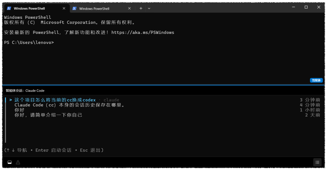Open the list menu icon at bottom right
This screenshot has width=327, height=170.
317,162
